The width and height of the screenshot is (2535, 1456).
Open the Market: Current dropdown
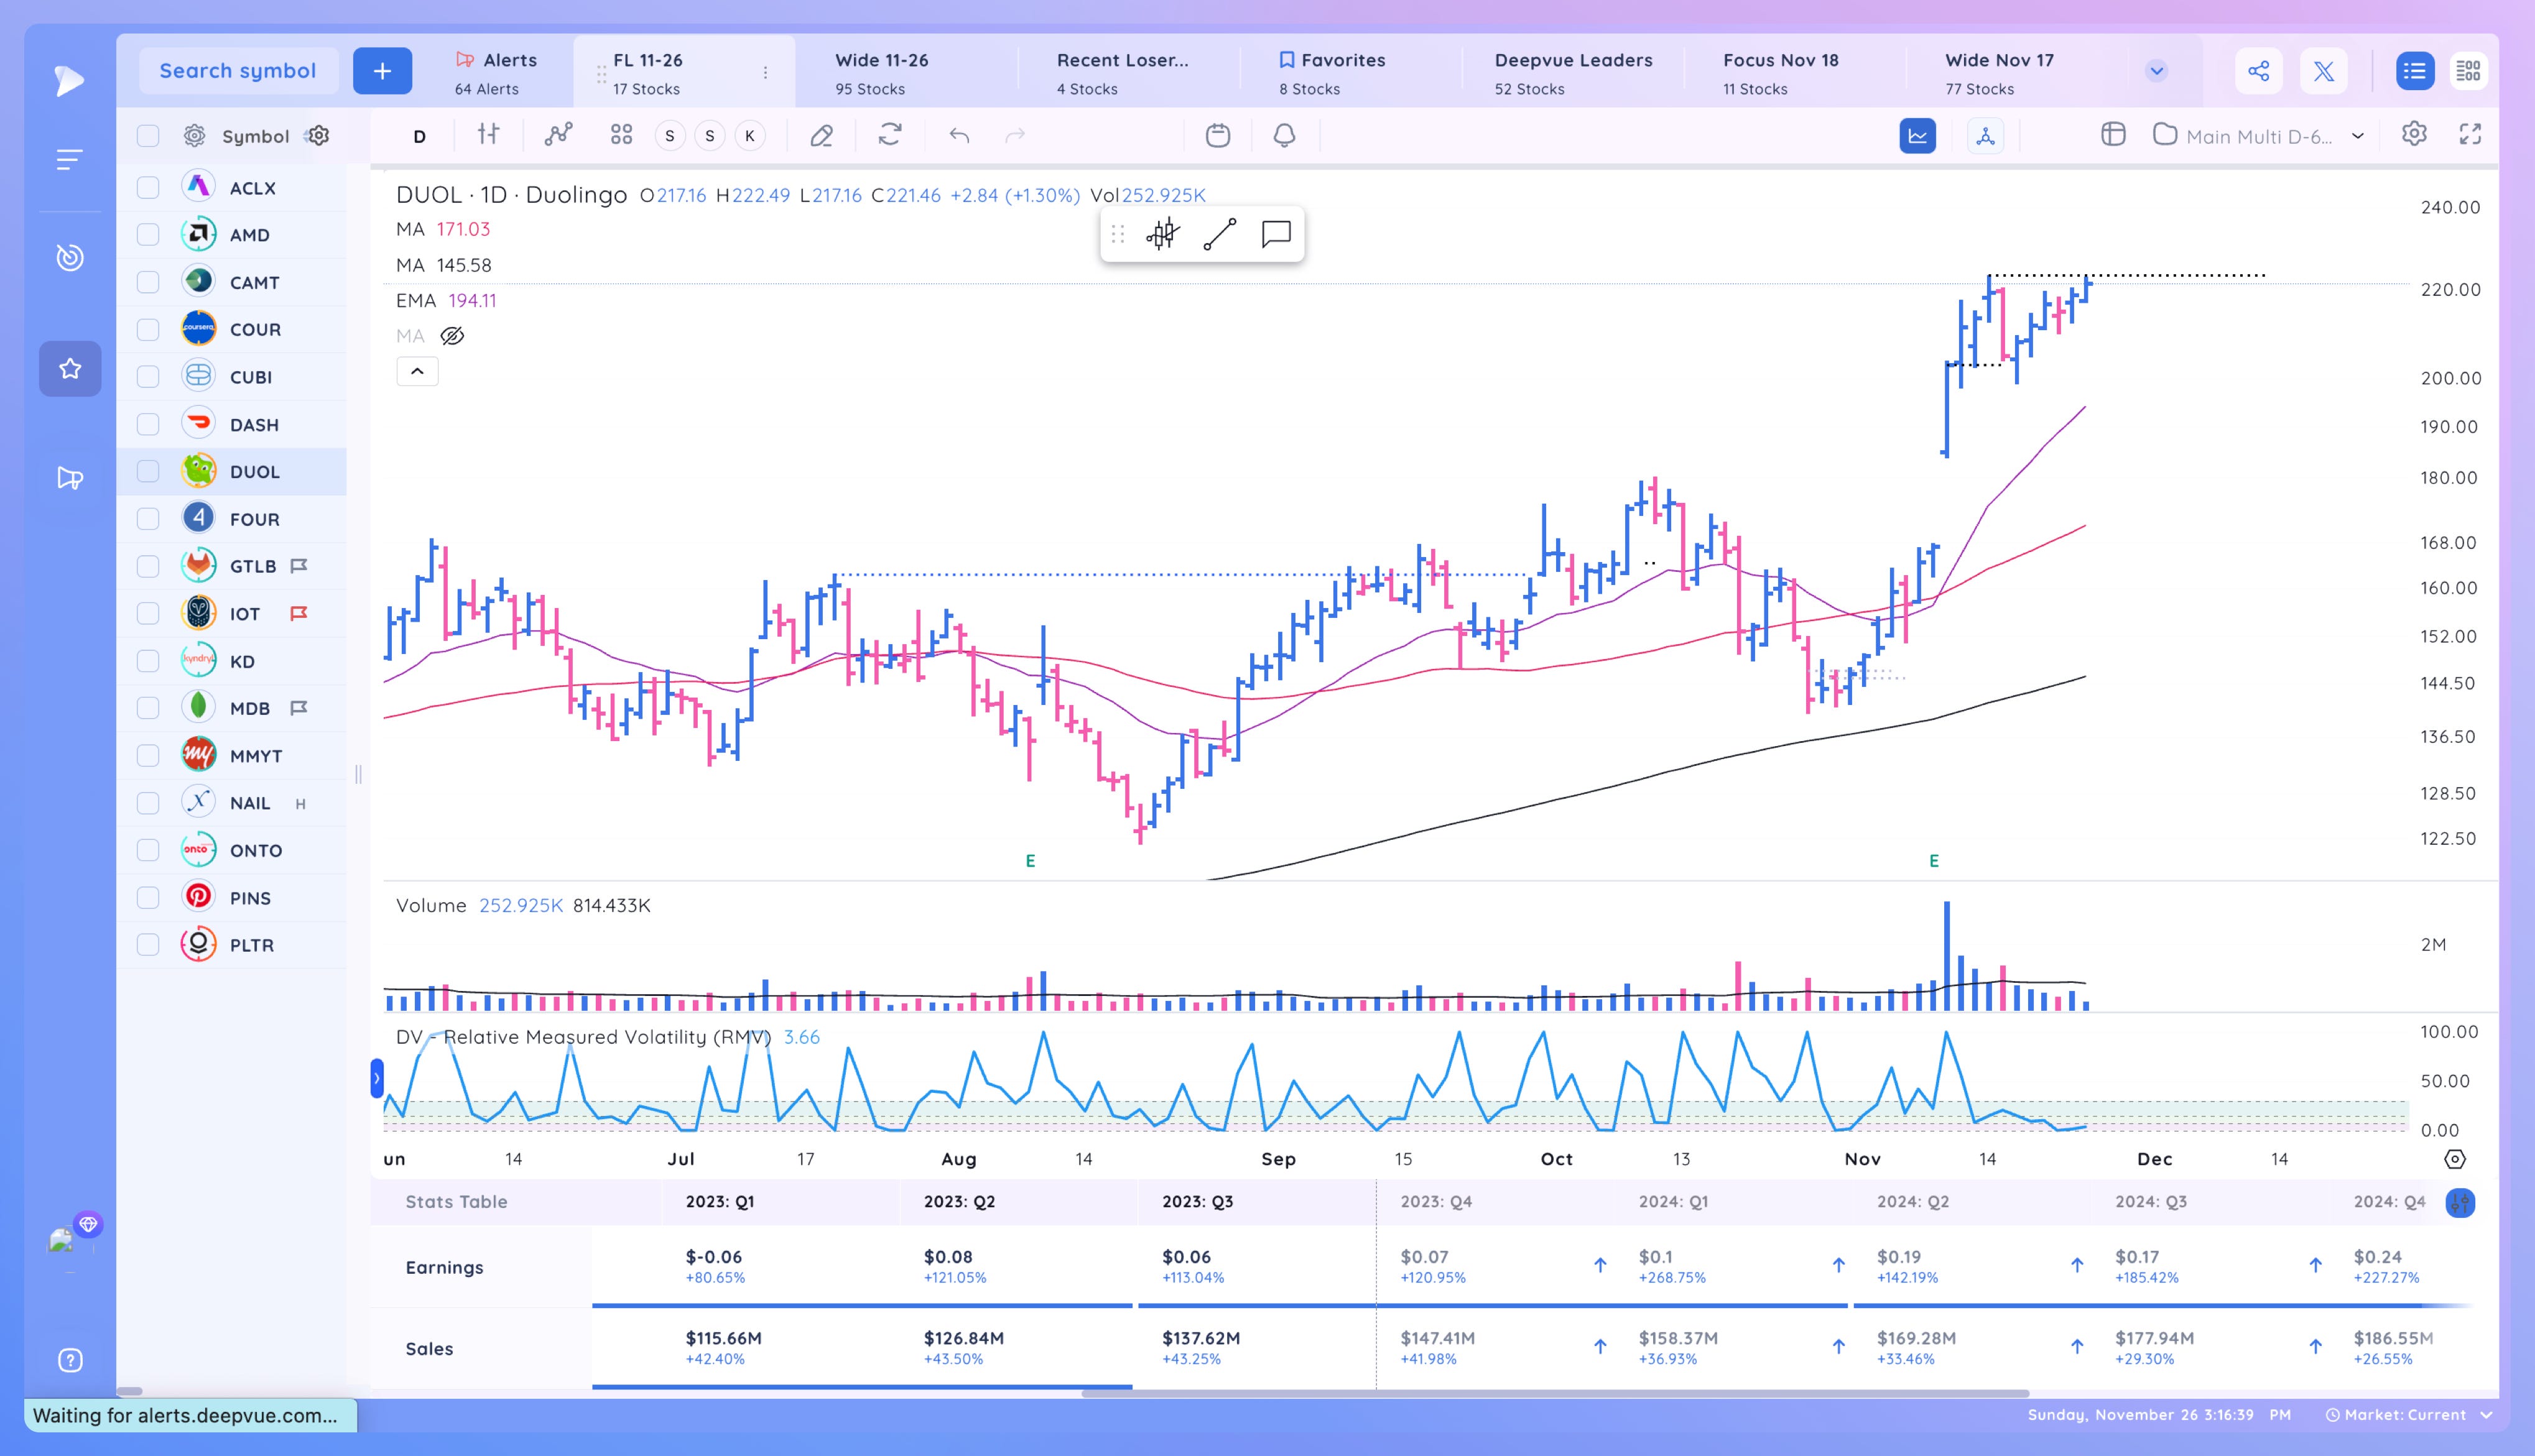(x=2408, y=1415)
